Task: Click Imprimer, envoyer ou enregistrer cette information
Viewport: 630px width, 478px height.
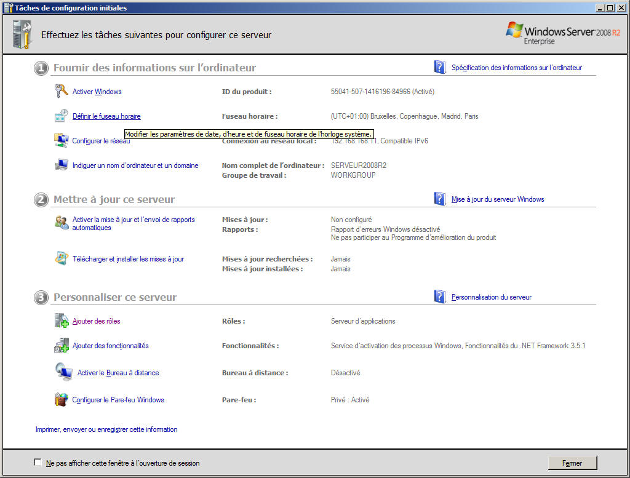Action: (x=106, y=429)
